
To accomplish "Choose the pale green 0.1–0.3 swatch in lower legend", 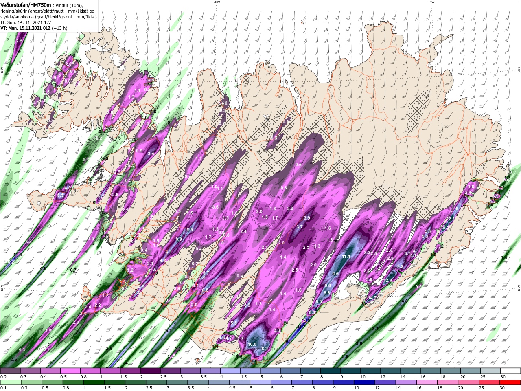I will [10, 382].
